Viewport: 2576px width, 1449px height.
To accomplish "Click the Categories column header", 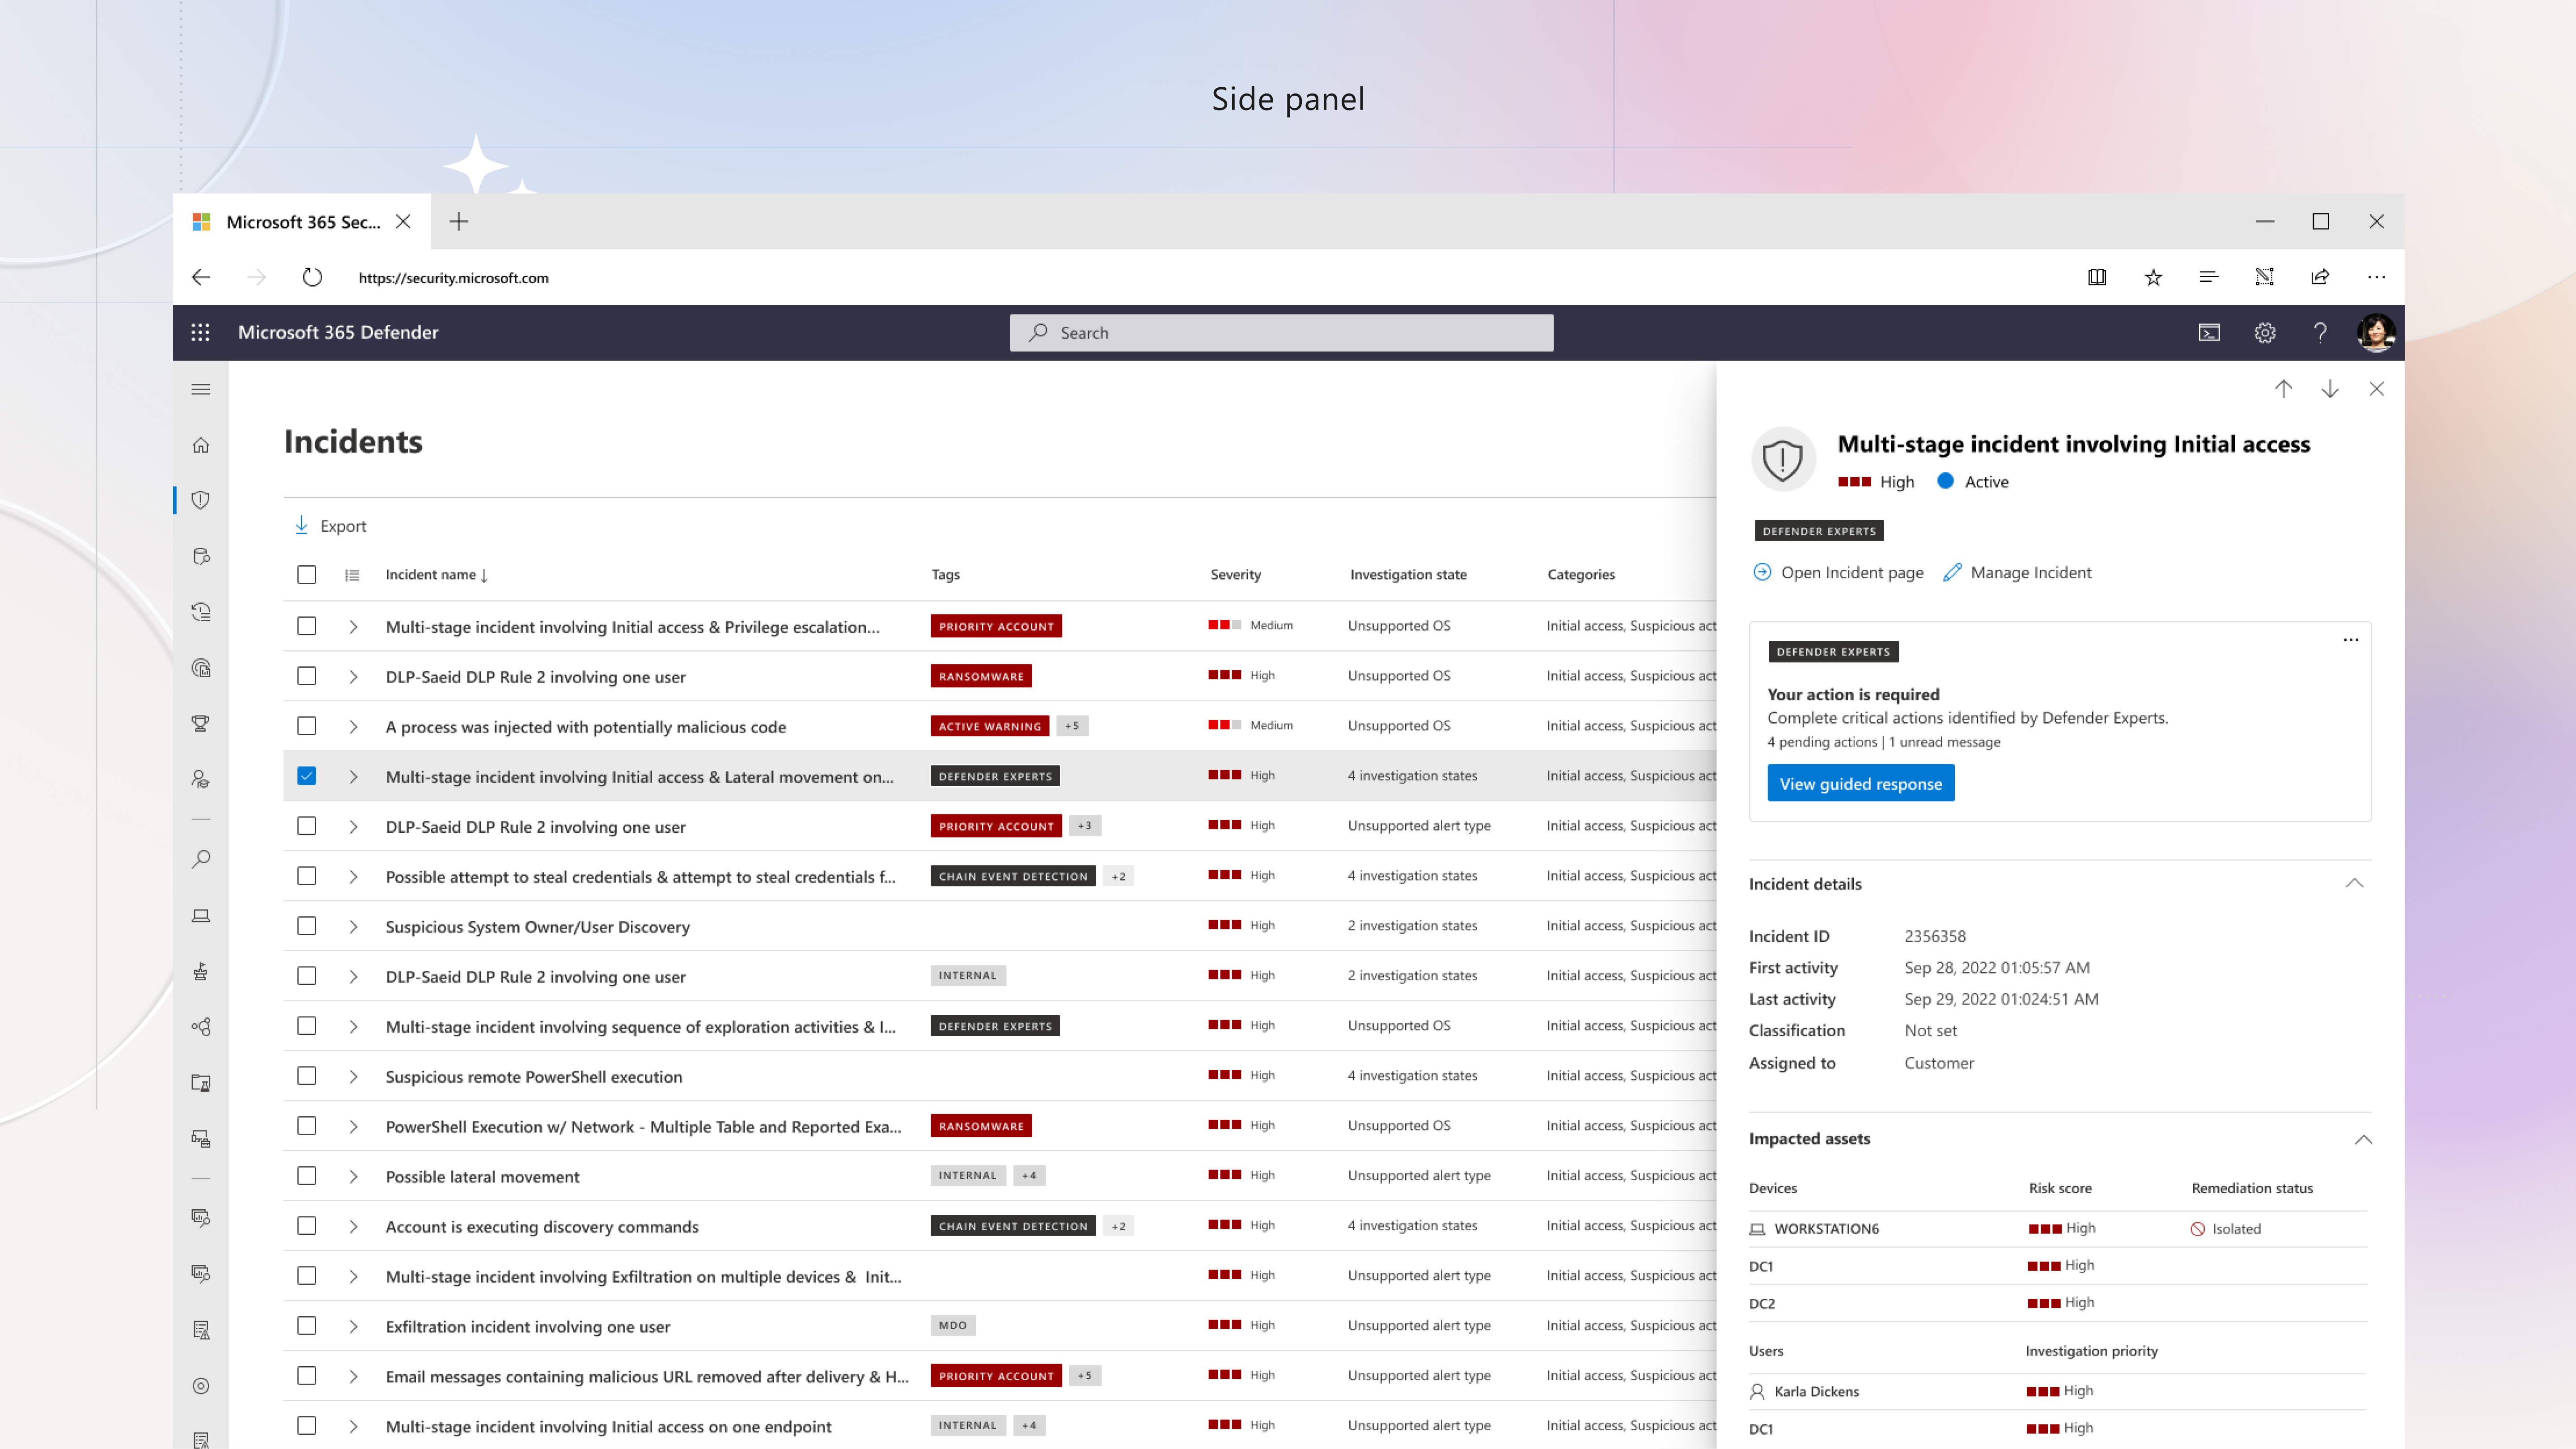I will tap(1581, 575).
